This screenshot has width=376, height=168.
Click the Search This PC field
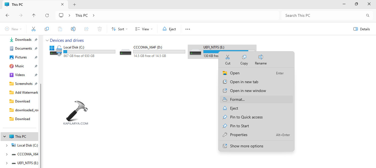click(325, 15)
